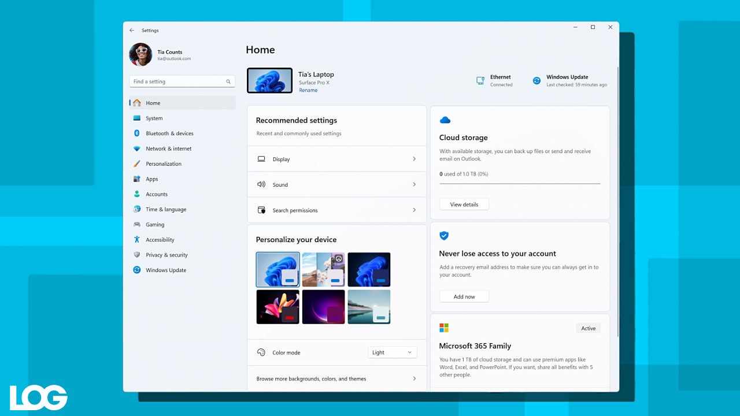Select the System menu item
This screenshot has height=416, width=740.
(182, 118)
